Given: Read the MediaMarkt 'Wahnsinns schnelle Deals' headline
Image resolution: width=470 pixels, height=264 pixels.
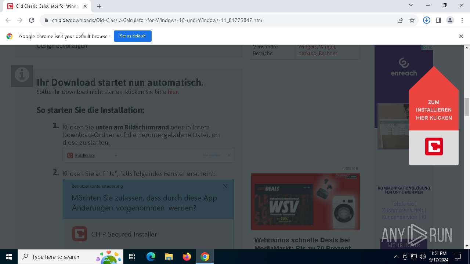Looking at the screenshot, I should coord(302,244).
